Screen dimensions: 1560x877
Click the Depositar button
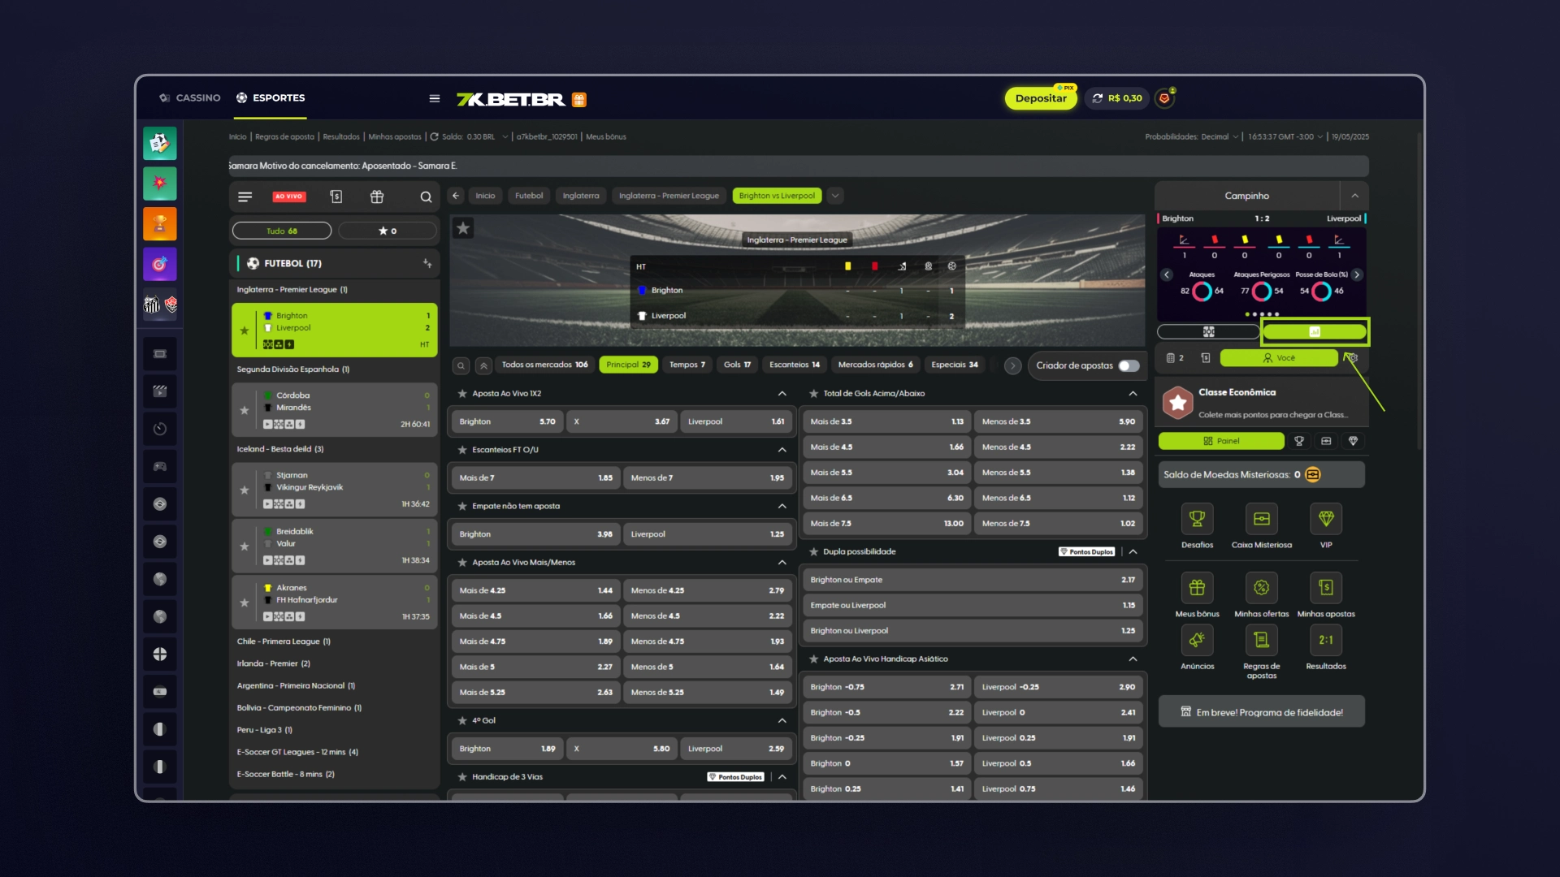click(1040, 99)
